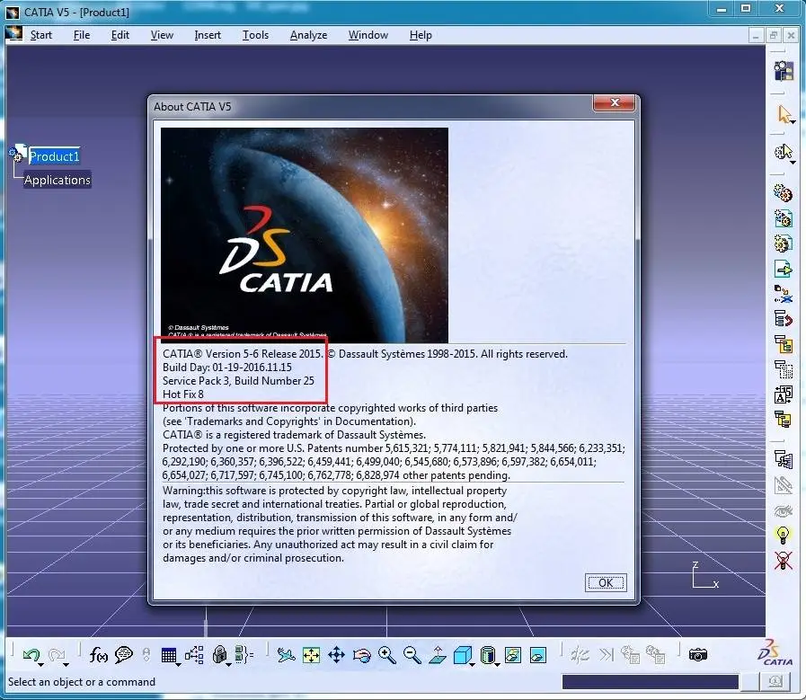Select the Pan four-arrow tool
The width and height of the screenshot is (806, 700).
336,655
